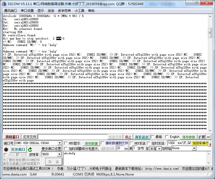
Task: Open the 9600 baud rate dropdown
Action: point(59,154)
